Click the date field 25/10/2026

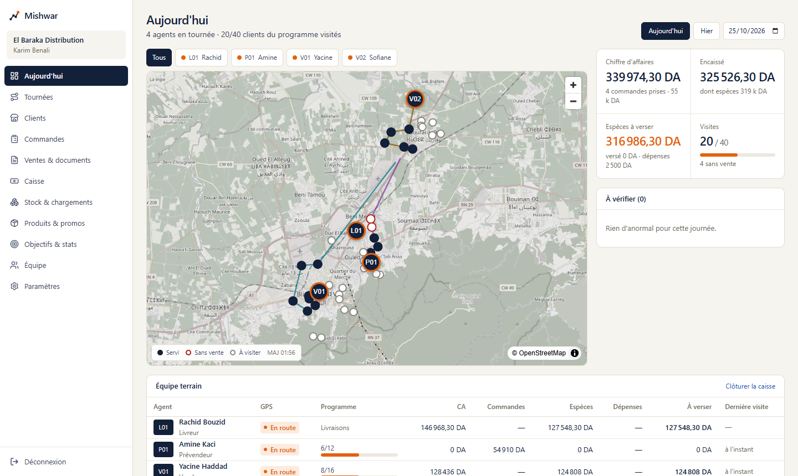pyautogui.click(x=754, y=31)
